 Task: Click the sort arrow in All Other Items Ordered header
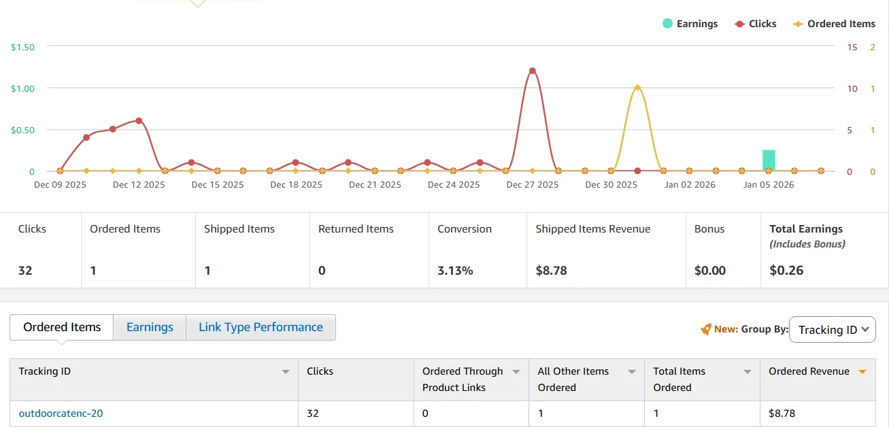point(632,372)
